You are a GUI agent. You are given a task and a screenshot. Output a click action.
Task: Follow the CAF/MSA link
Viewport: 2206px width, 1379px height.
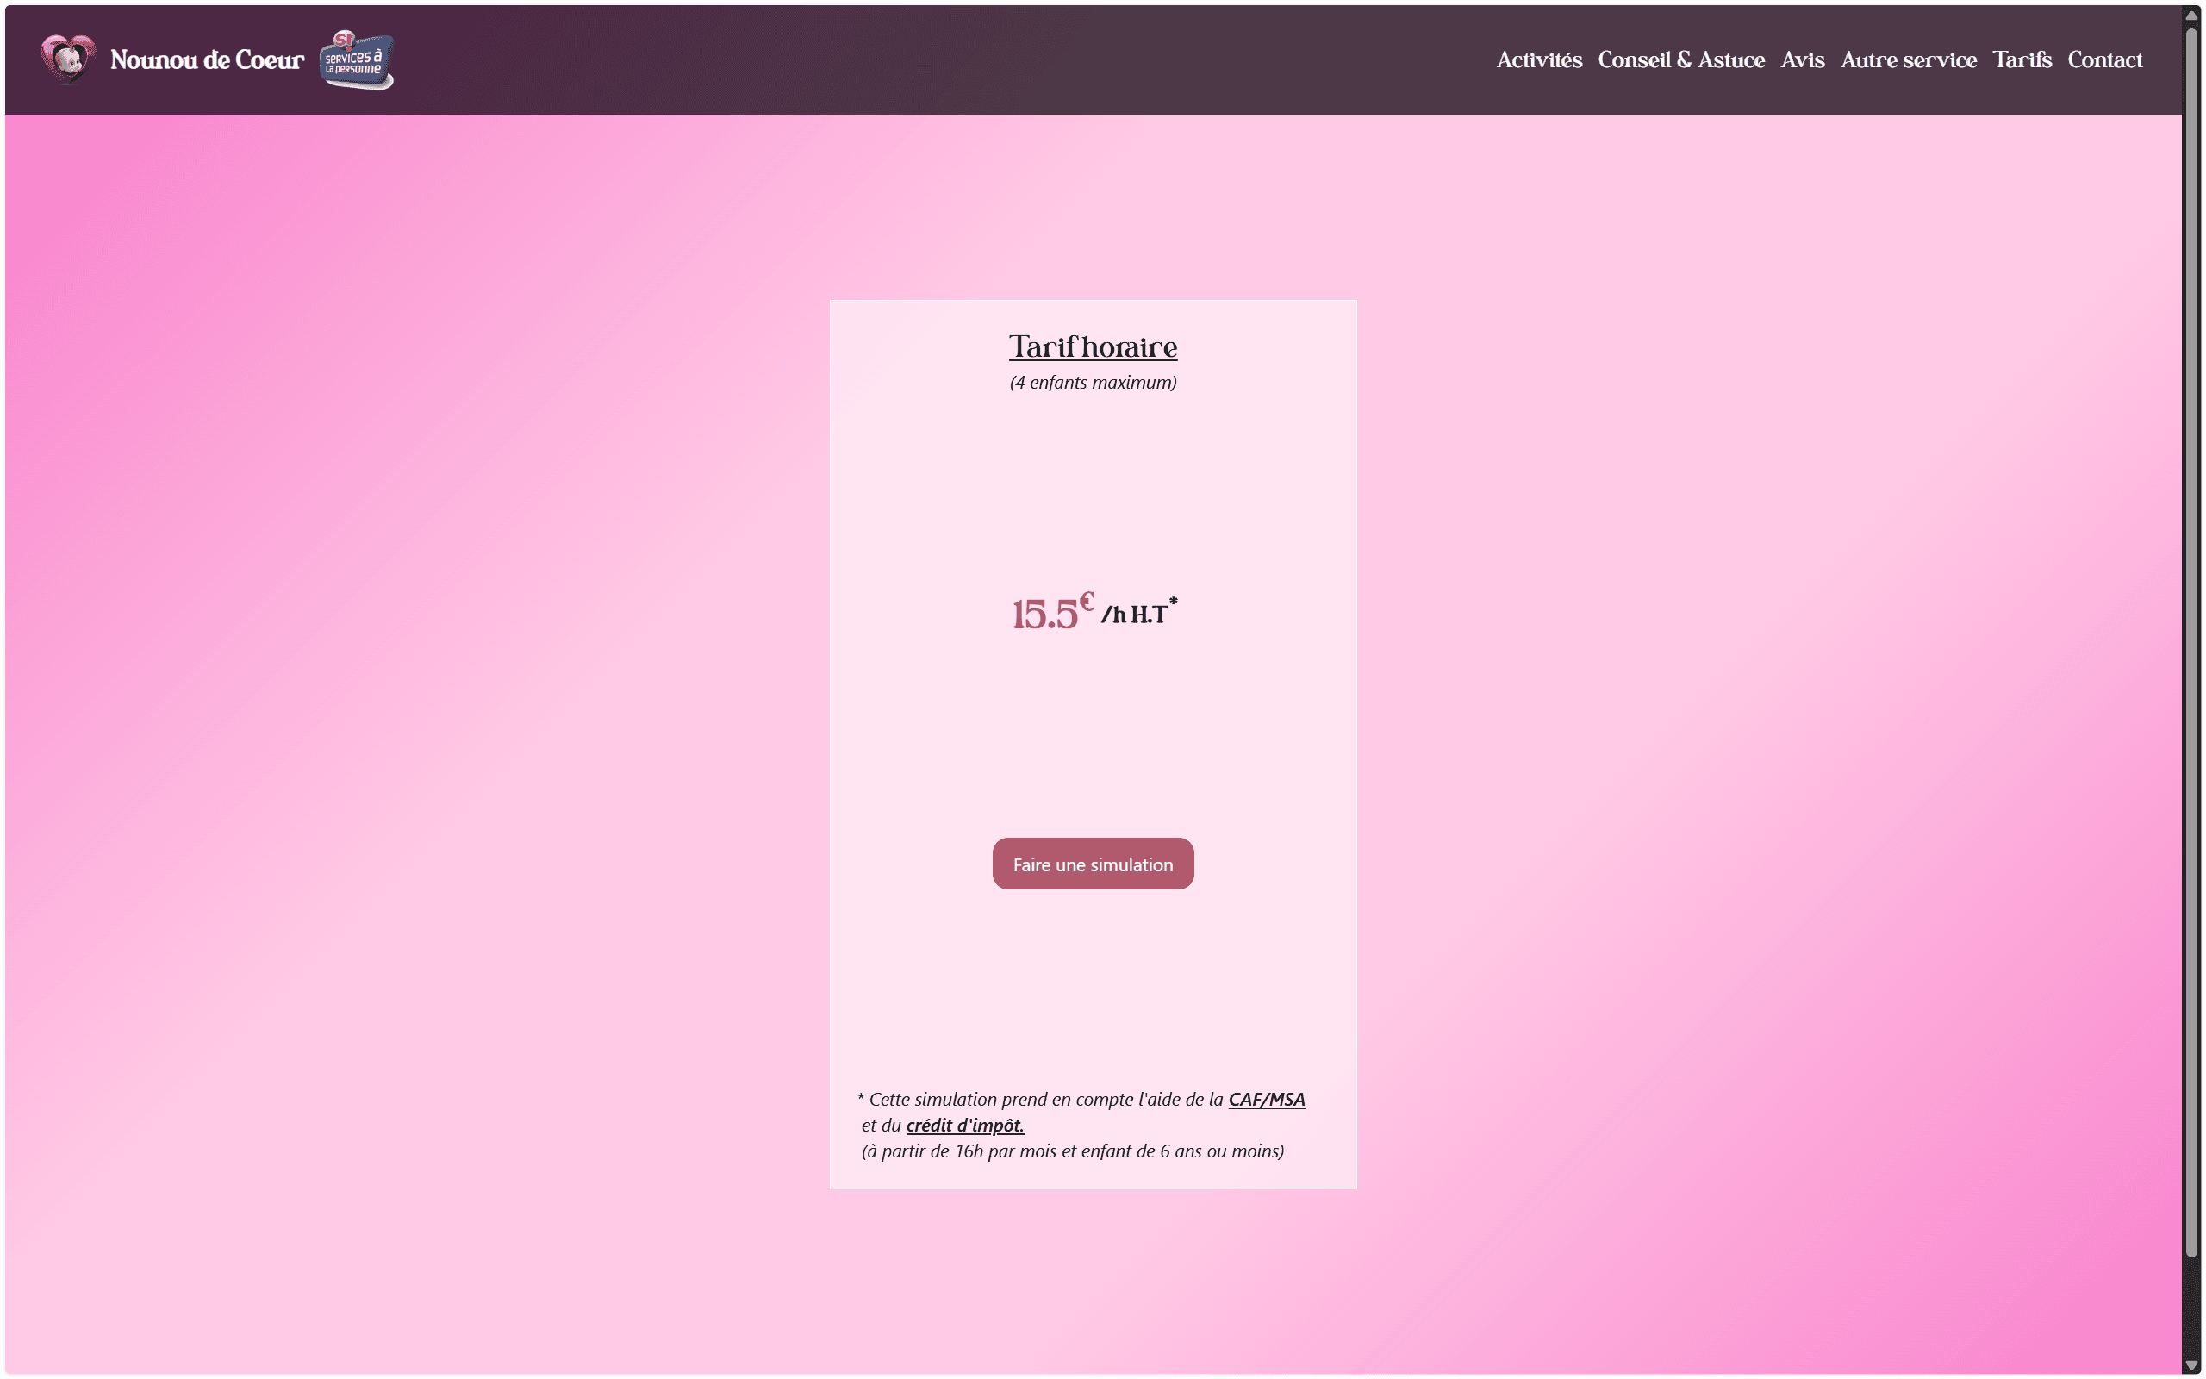1266,1099
